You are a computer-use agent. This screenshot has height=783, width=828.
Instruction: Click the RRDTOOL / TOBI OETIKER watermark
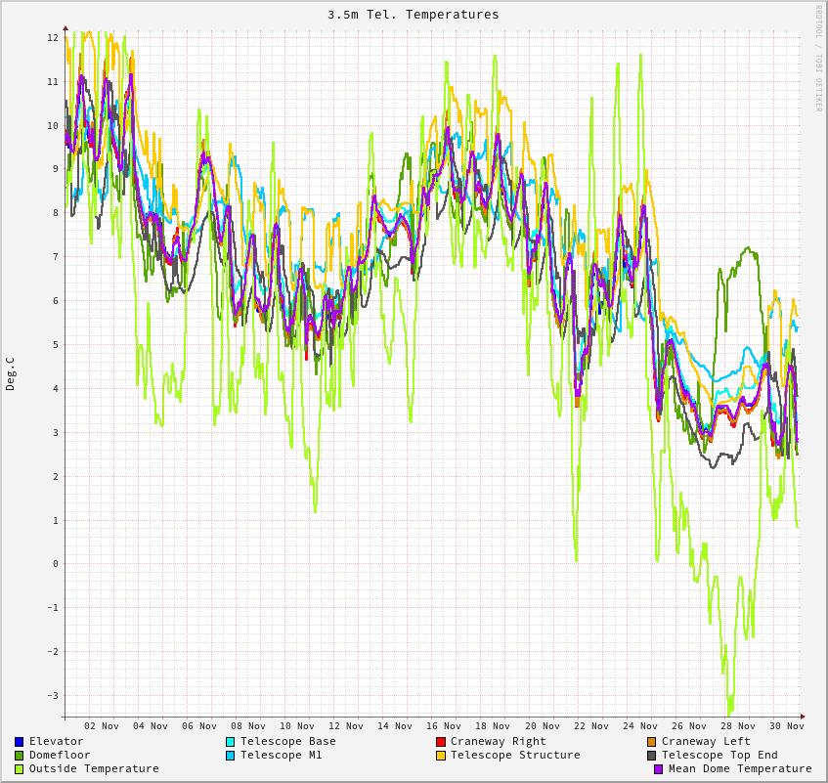(819, 59)
